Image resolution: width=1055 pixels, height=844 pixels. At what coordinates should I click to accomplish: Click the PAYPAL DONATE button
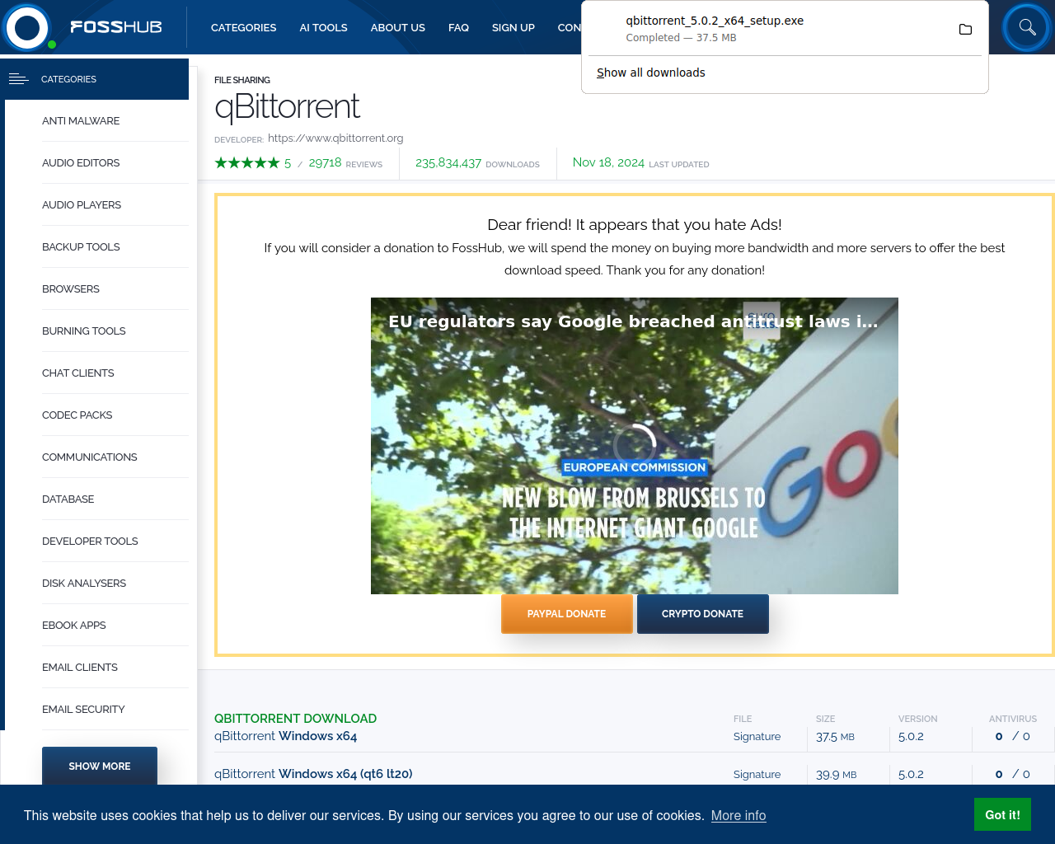pos(567,614)
